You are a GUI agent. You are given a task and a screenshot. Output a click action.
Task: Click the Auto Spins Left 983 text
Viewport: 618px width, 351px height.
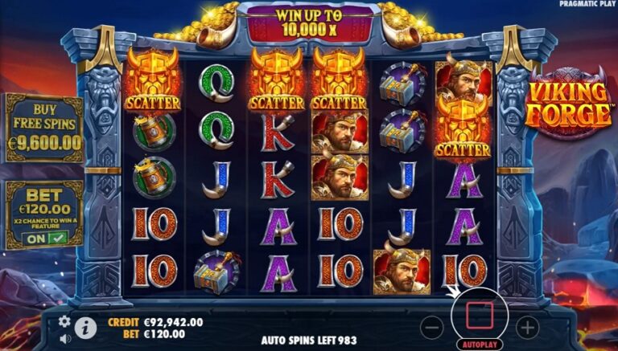309,340
